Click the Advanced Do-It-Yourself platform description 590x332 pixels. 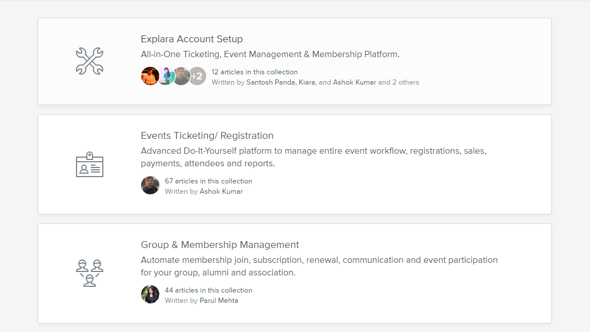click(x=314, y=157)
